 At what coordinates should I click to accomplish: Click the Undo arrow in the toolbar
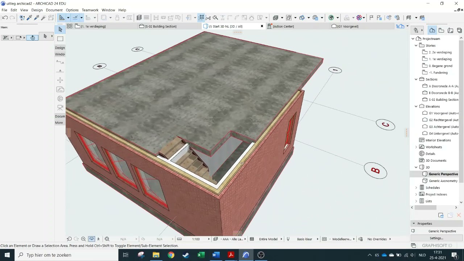click(x=5, y=17)
